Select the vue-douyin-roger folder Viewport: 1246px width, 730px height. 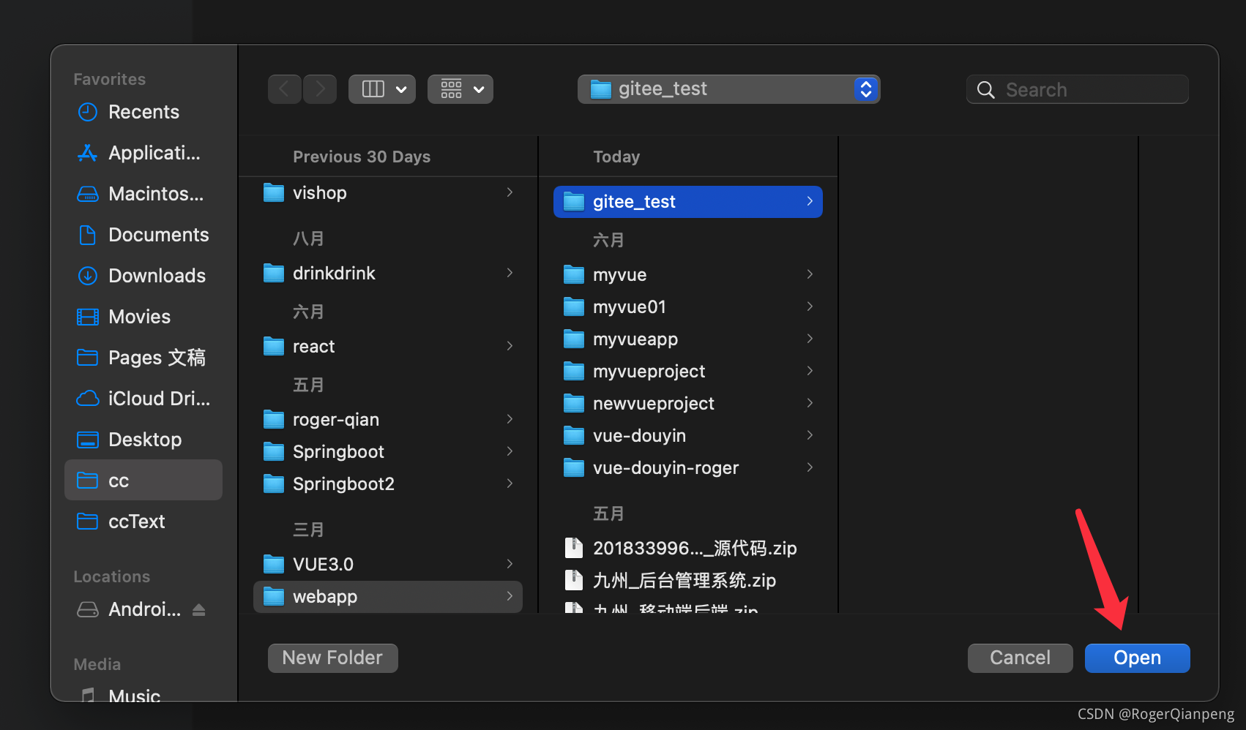pos(688,468)
